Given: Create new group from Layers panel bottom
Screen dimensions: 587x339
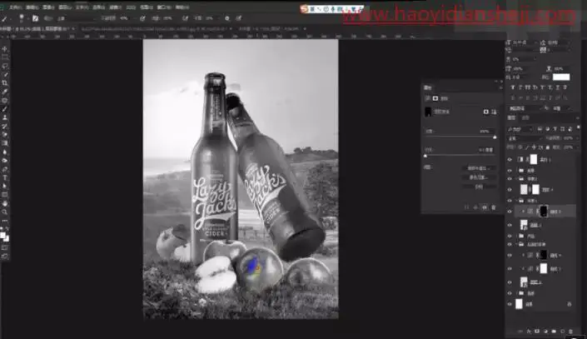Looking at the screenshot, I should (554, 332).
